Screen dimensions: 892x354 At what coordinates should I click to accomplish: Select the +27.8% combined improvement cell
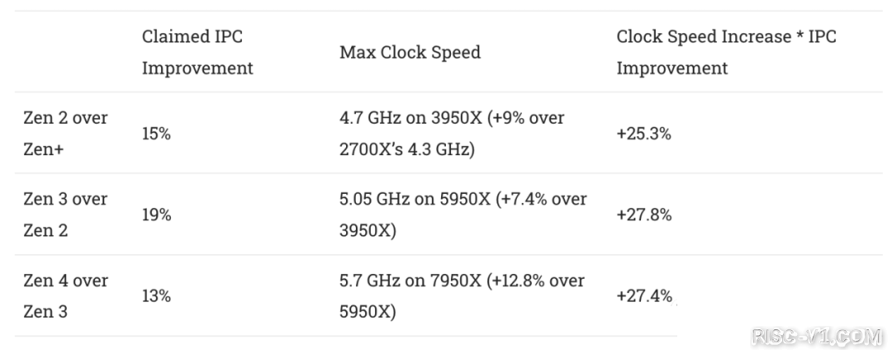click(x=643, y=215)
